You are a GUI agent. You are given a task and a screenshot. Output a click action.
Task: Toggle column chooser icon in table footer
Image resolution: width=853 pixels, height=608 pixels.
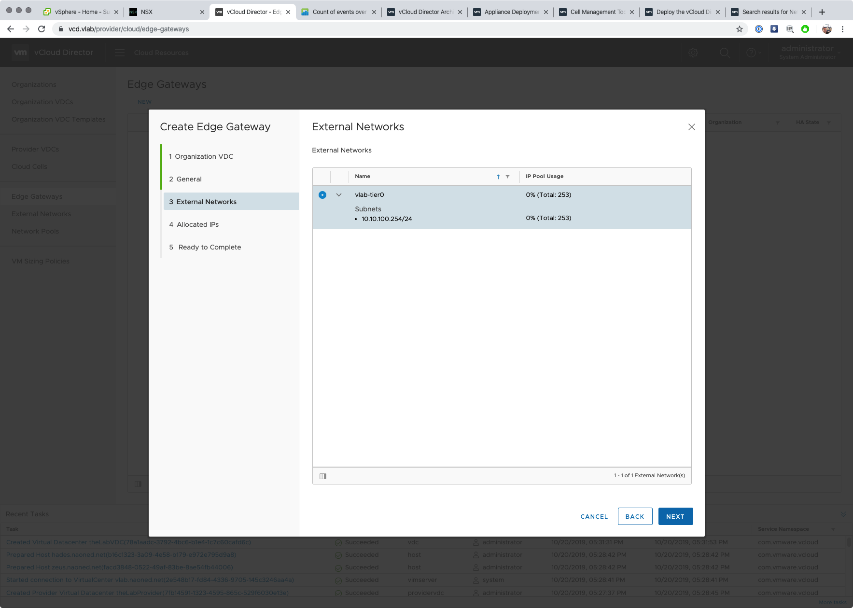[323, 476]
